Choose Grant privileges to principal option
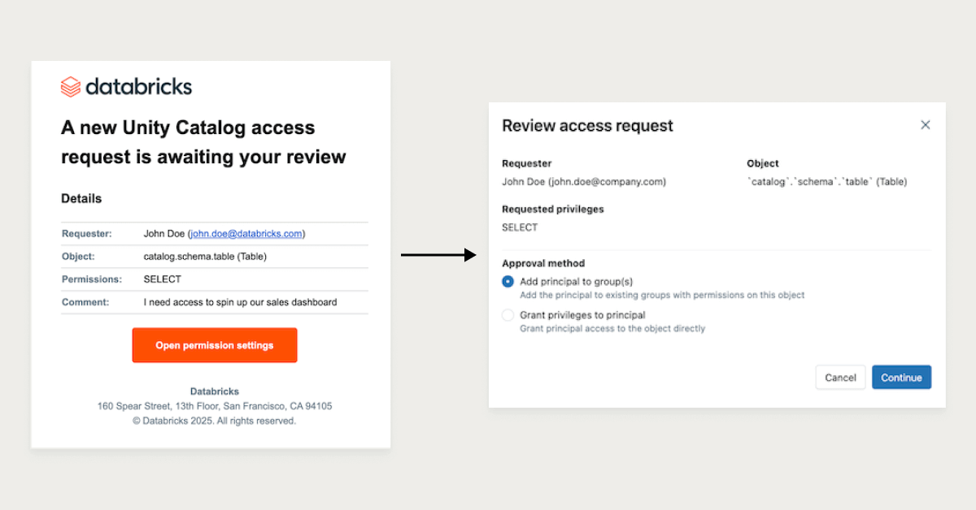 click(508, 315)
